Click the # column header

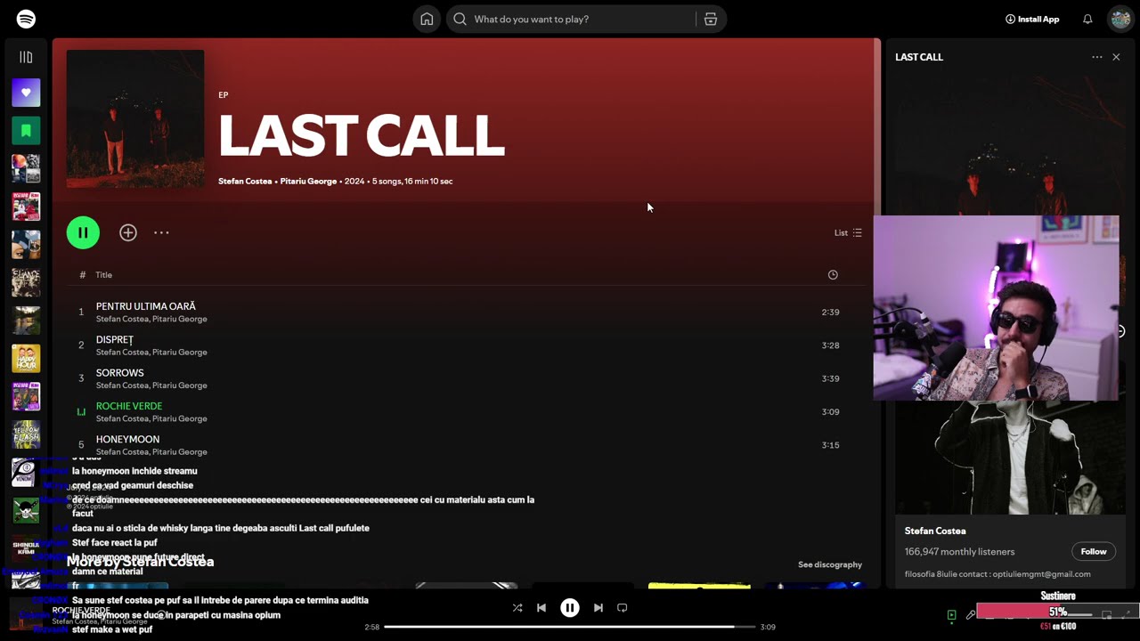[x=83, y=275]
